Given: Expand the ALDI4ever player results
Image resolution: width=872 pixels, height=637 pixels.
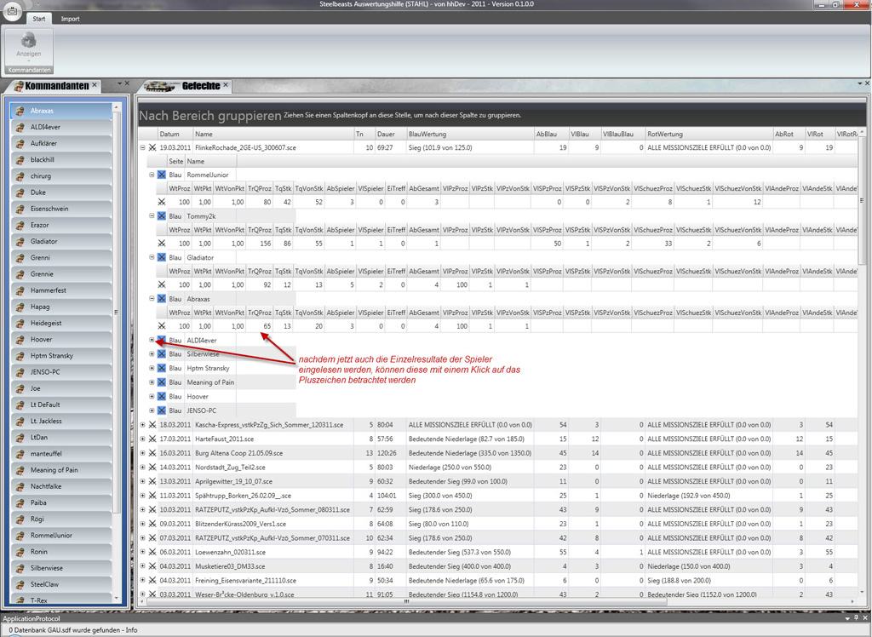Looking at the screenshot, I should (152, 339).
